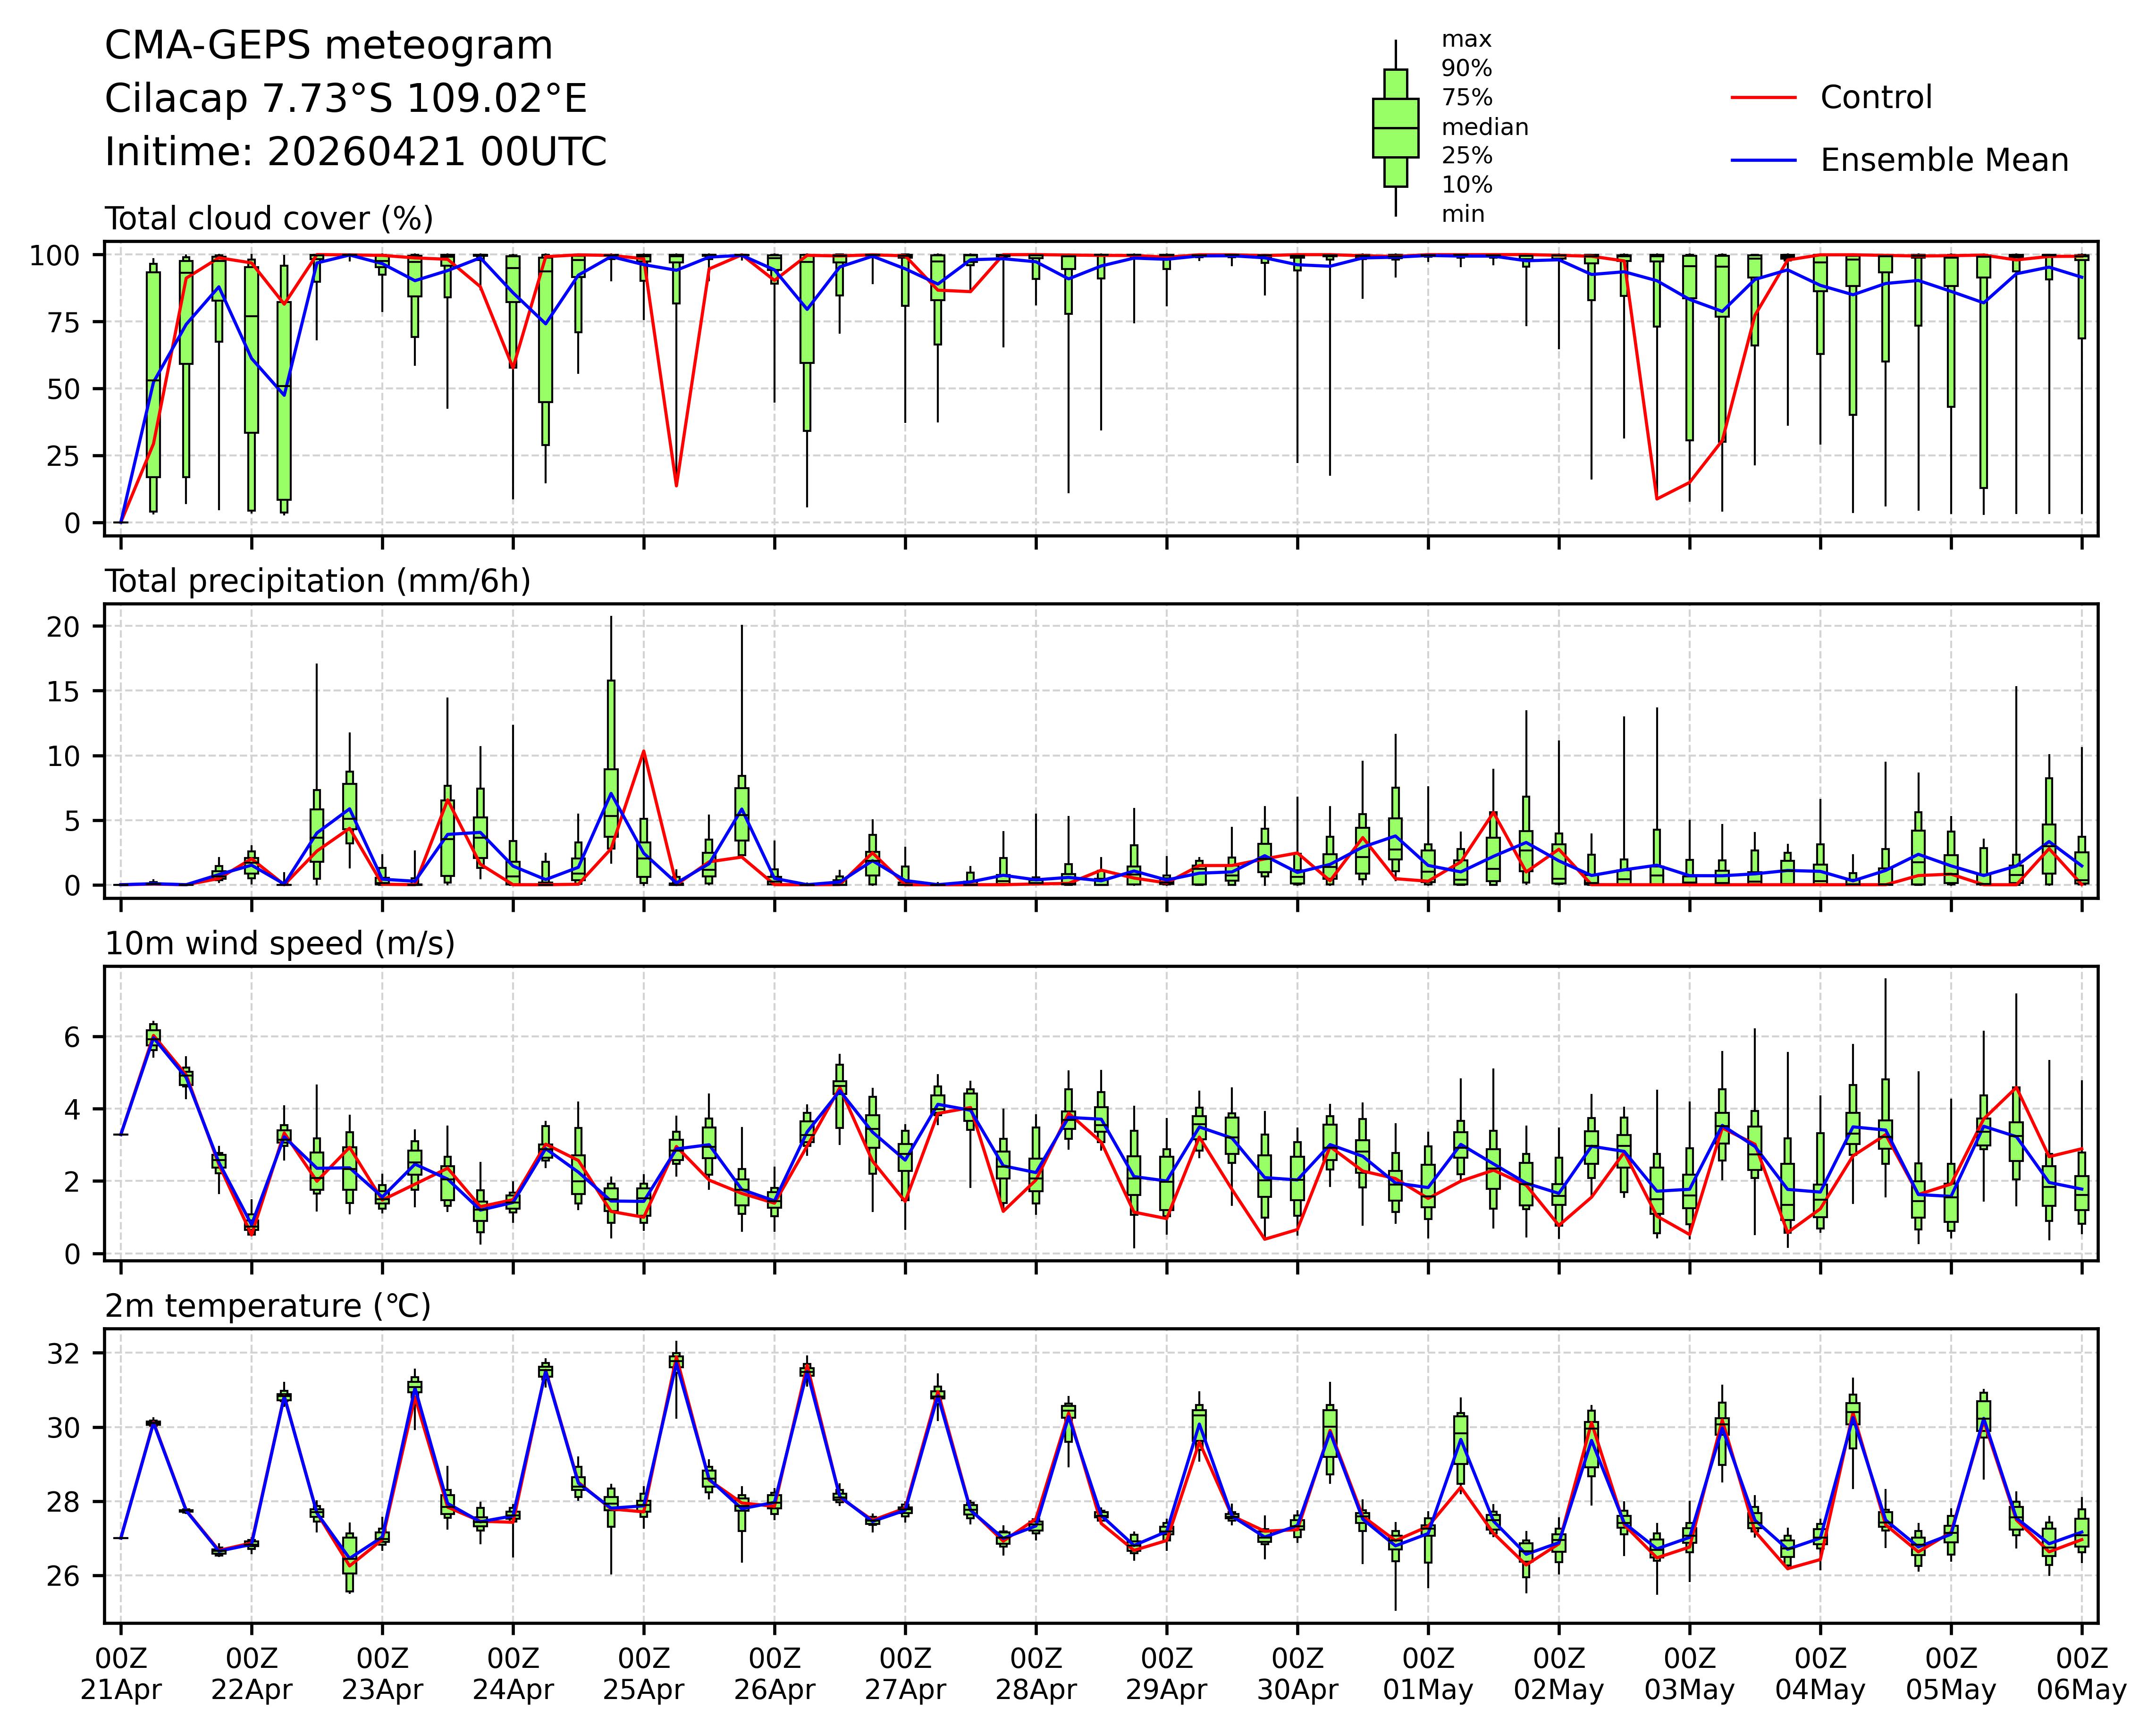Screen dimensions: 2156x1733
Task: Click the '00Z 06May' x-axis tick label
Action: point(2082,1675)
